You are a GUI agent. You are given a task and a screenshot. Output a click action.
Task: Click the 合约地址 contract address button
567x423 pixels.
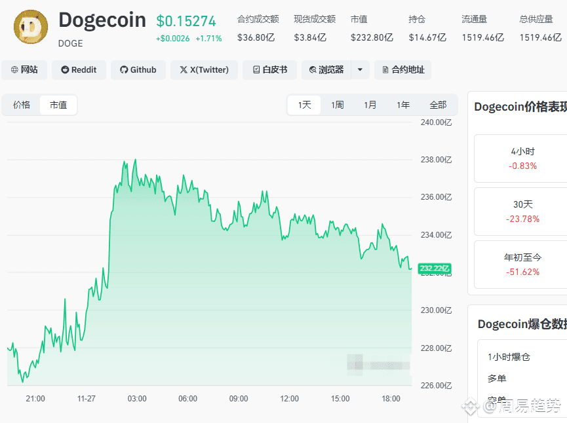coord(402,70)
